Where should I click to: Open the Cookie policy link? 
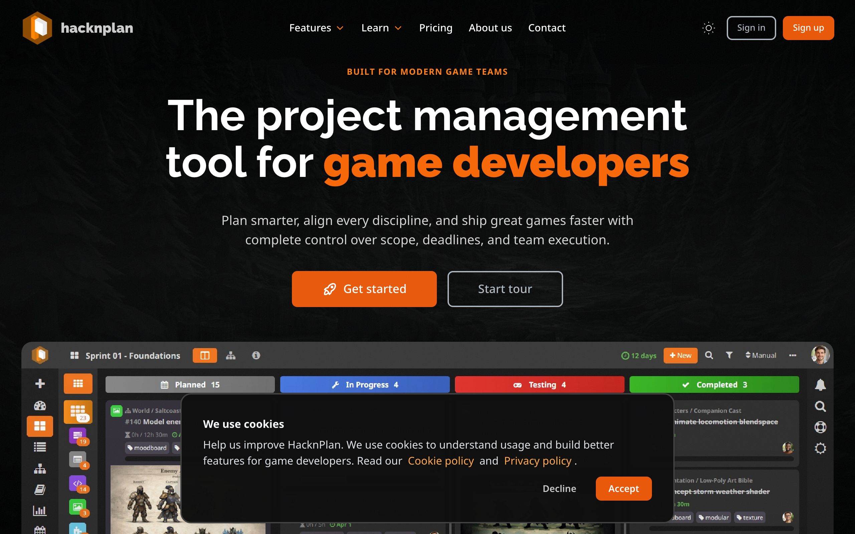click(x=441, y=461)
